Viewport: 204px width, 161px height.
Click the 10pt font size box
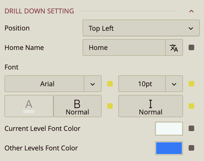coord(142,84)
